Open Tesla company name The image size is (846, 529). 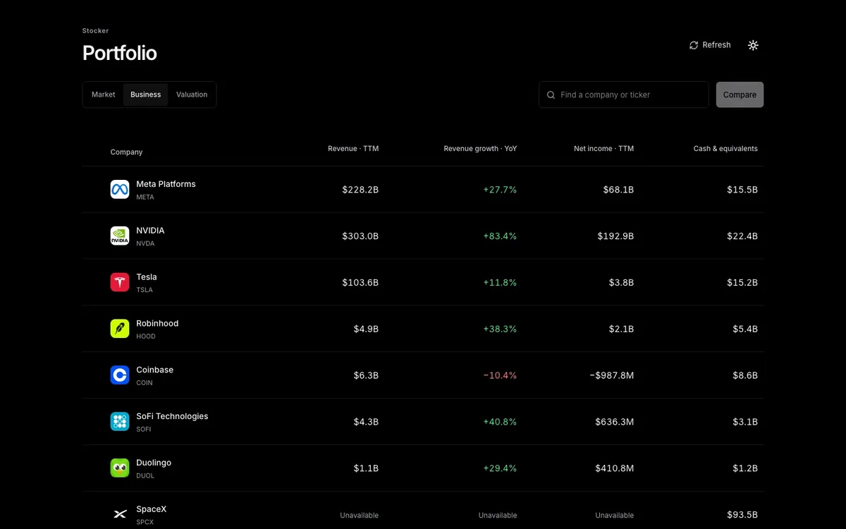point(147,277)
